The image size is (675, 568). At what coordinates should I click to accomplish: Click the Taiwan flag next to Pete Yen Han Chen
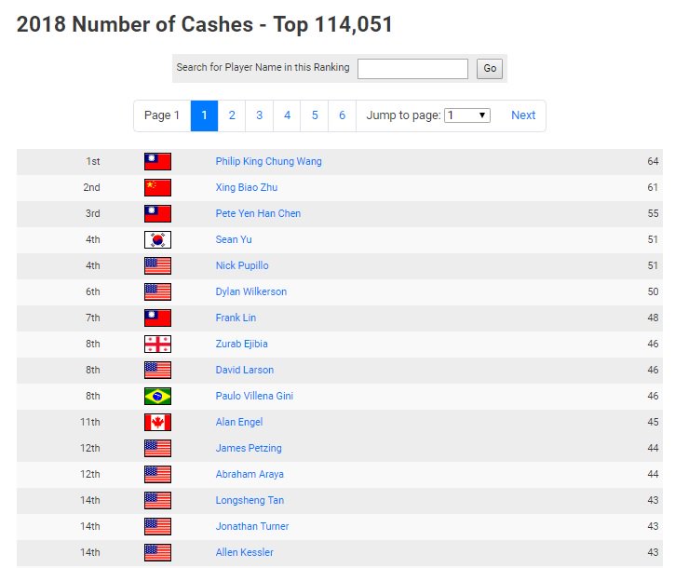[157, 213]
